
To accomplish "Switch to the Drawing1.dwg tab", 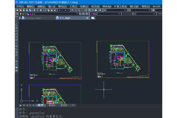I will pos(32,18).
